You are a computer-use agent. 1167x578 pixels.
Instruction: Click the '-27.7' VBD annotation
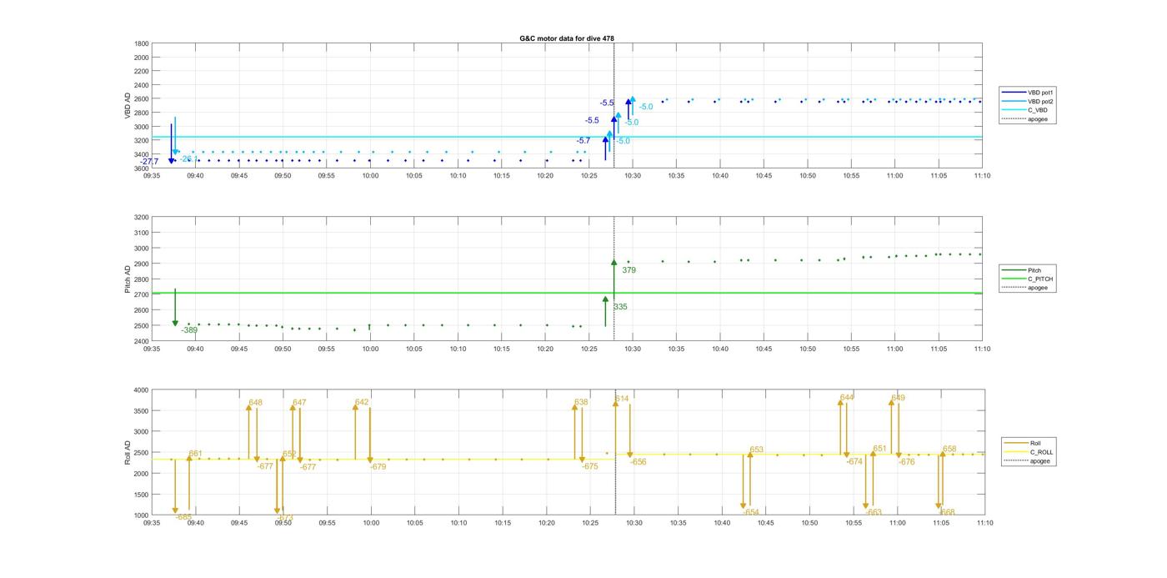point(149,162)
